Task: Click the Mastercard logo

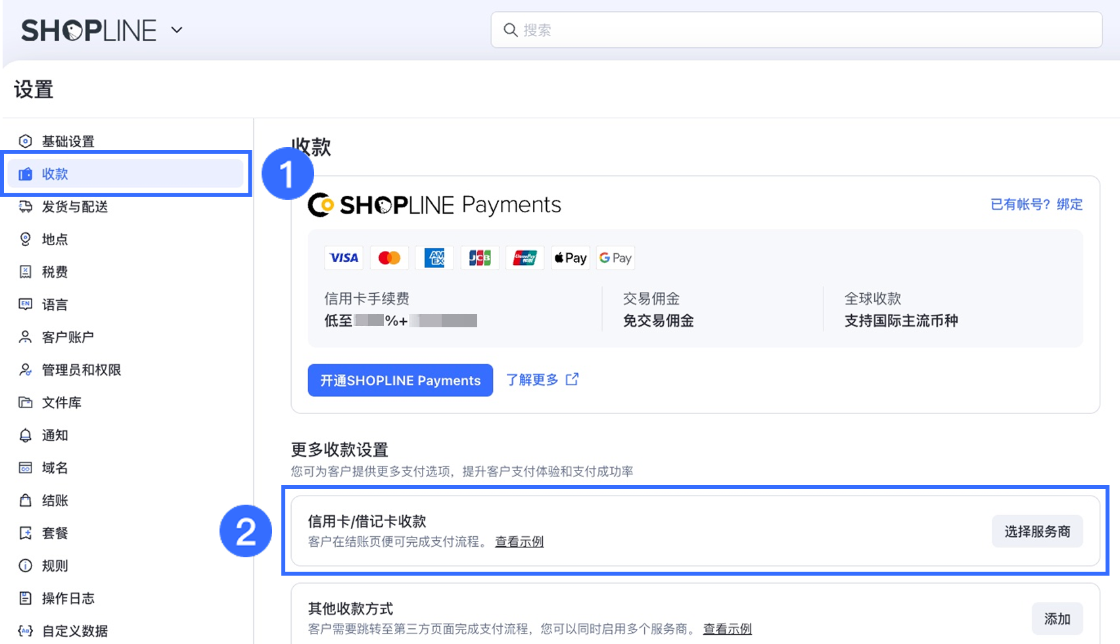Action: (x=389, y=258)
